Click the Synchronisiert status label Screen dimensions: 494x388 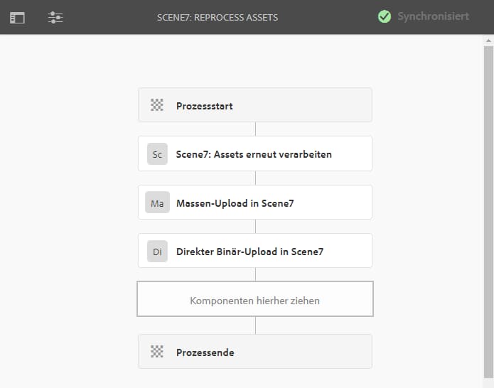point(433,16)
